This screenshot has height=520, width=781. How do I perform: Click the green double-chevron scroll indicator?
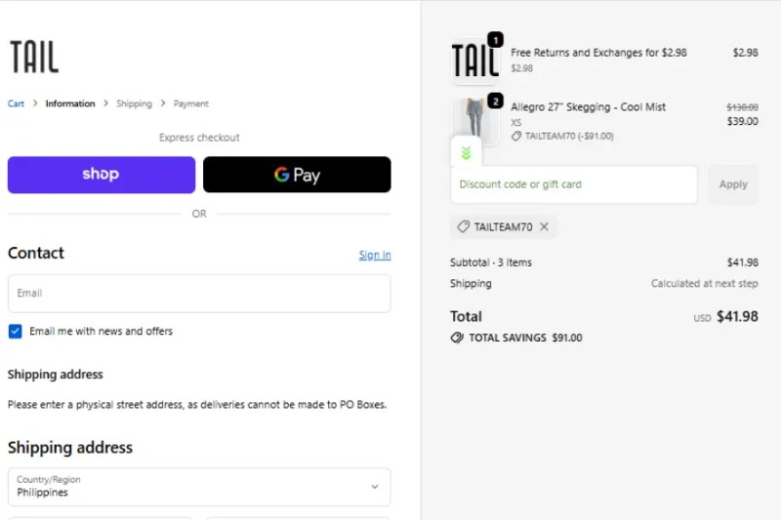point(467,153)
